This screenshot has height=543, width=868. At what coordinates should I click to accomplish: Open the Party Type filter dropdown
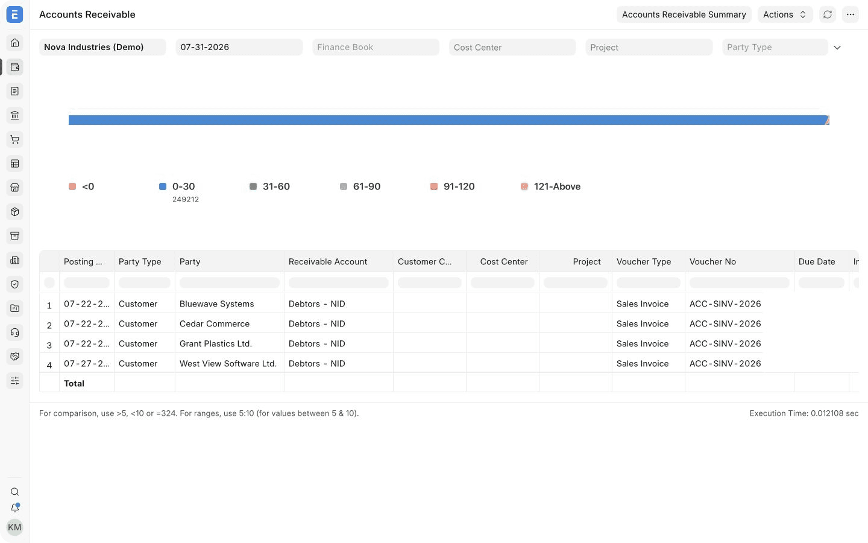[x=775, y=47]
